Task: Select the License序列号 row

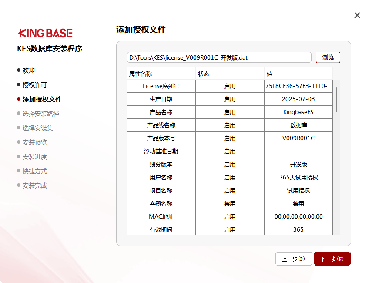Action: pyautogui.click(x=161, y=86)
